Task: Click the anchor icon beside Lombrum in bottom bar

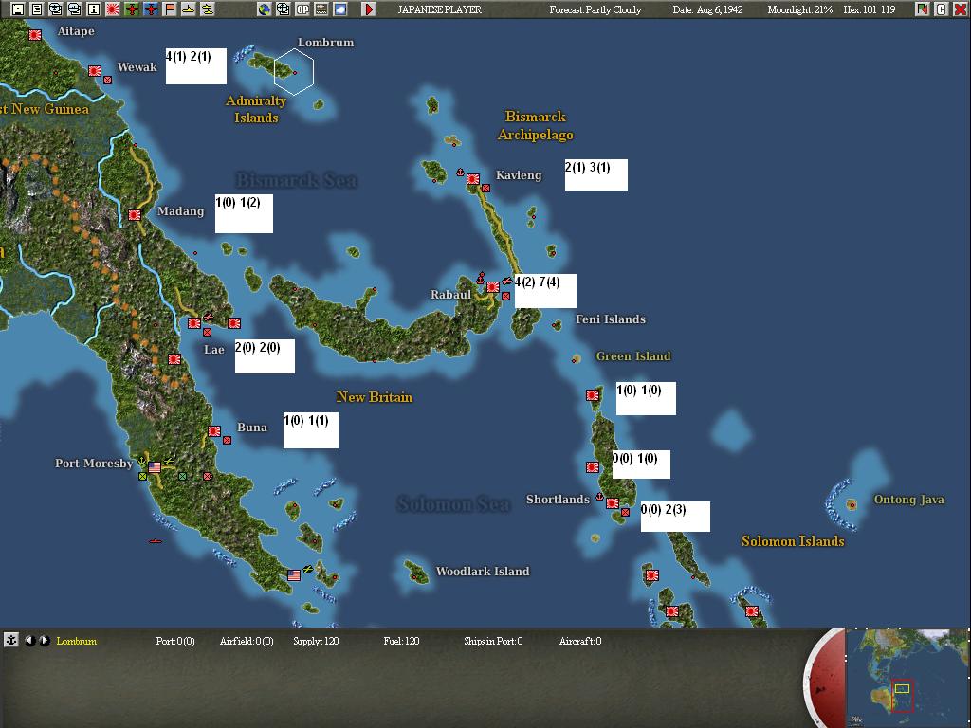Action: pyautogui.click(x=11, y=640)
